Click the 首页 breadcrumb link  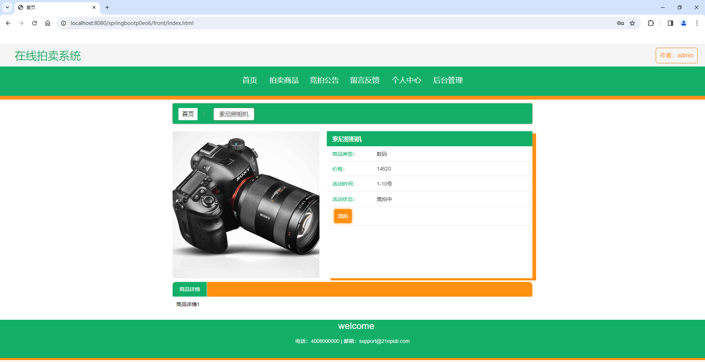coord(188,114)
